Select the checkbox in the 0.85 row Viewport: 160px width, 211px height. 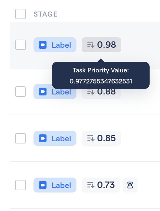[20, 138]
